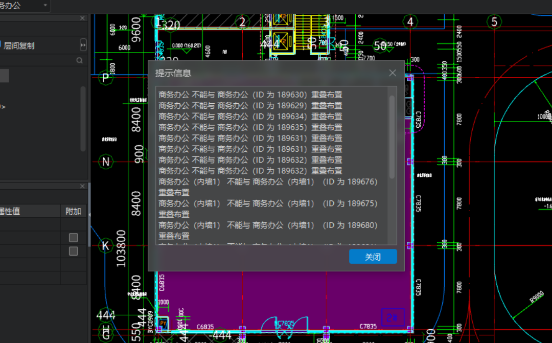Click the double-arrow icon next to 层间复制
Screen dimensions: 552x343
[83, 45]
